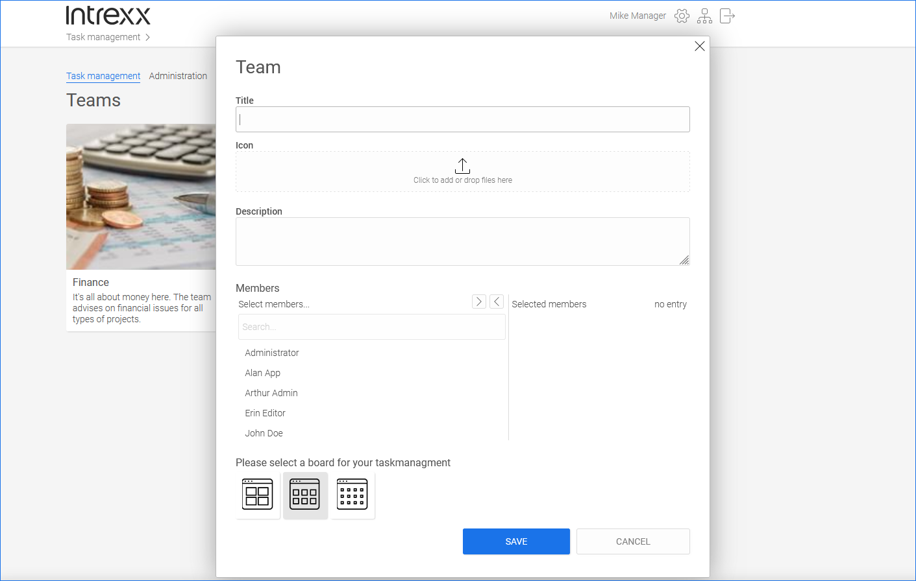The width and height of the screenshot is (916, 581).
Task: Open the Task management tab
Action: pyautogui.click(x=103, y=76)
